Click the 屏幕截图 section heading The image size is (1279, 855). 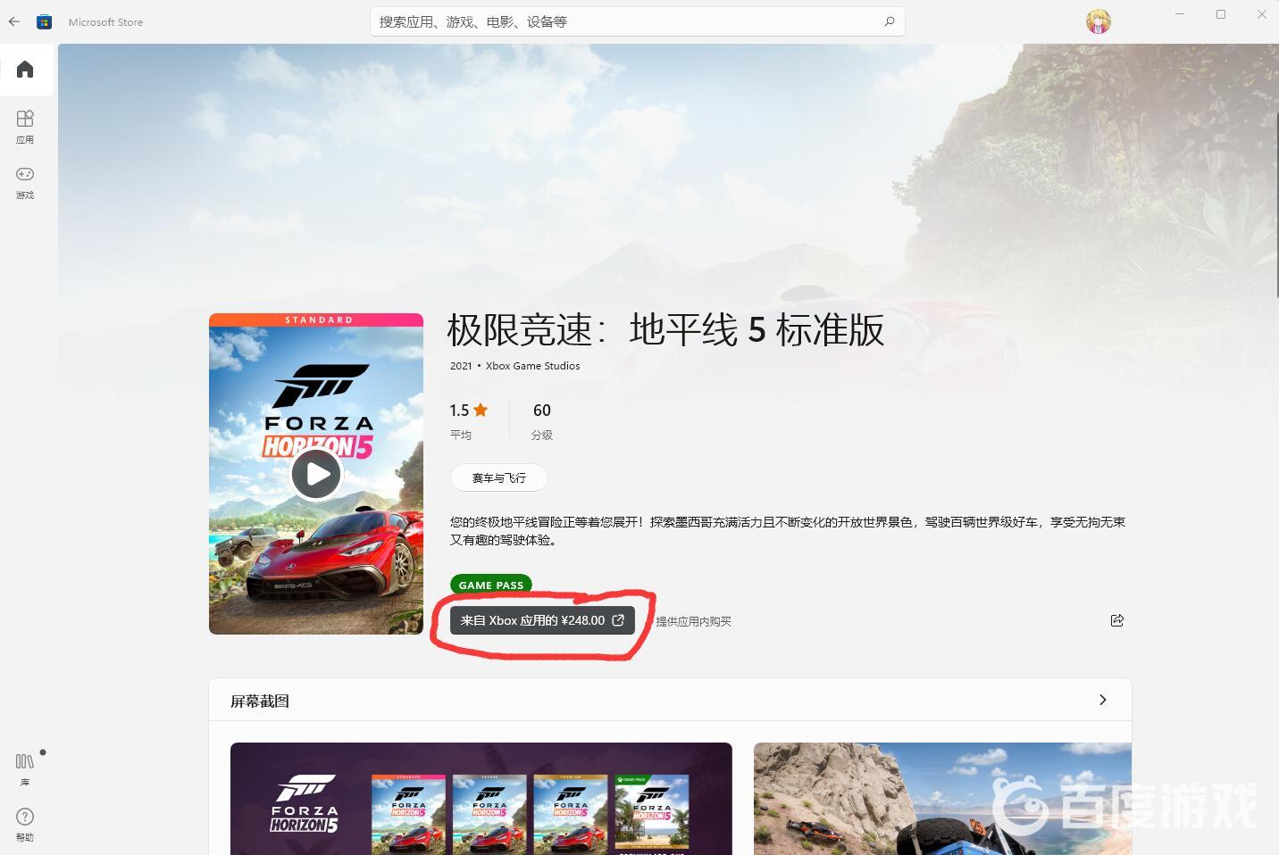point(260,701)
